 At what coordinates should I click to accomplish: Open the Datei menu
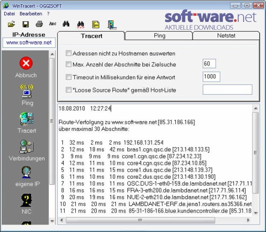(x=9, y=14)
